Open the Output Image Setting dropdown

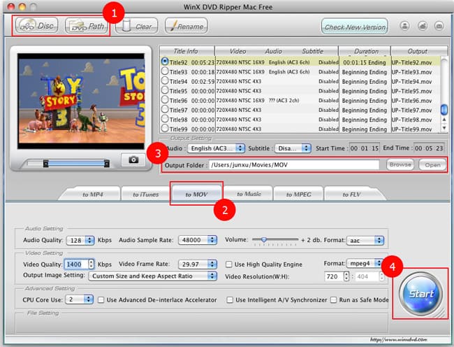pos(152,276)
